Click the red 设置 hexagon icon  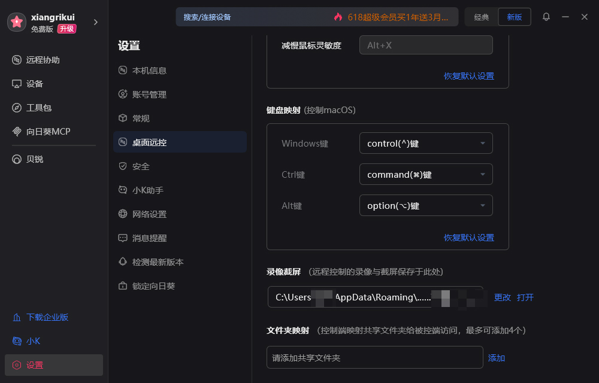(16, 365)
